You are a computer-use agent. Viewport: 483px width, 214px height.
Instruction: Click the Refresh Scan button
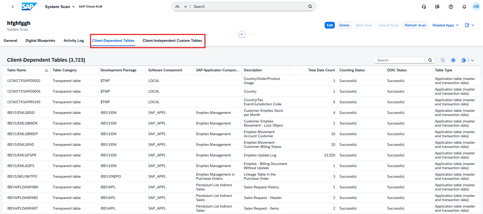[x=415, y=25]
